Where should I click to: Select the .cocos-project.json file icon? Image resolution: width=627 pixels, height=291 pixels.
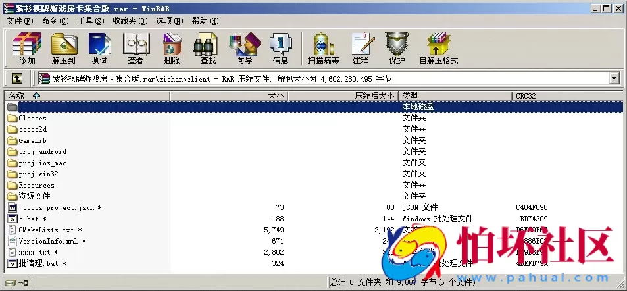(13, 208)
